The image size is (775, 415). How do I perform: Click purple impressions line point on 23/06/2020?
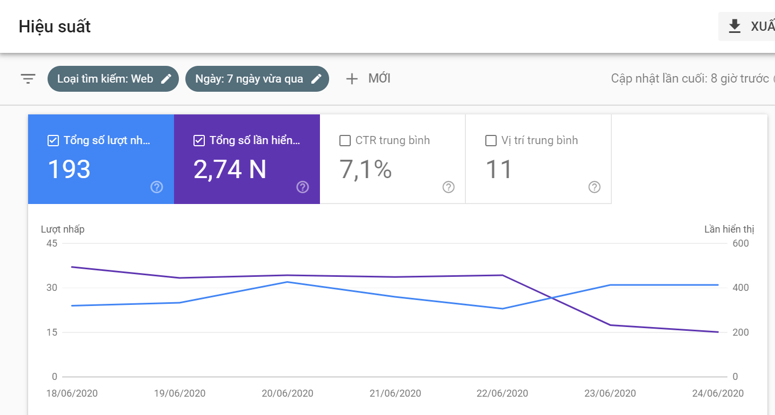[x=610, y=325]
